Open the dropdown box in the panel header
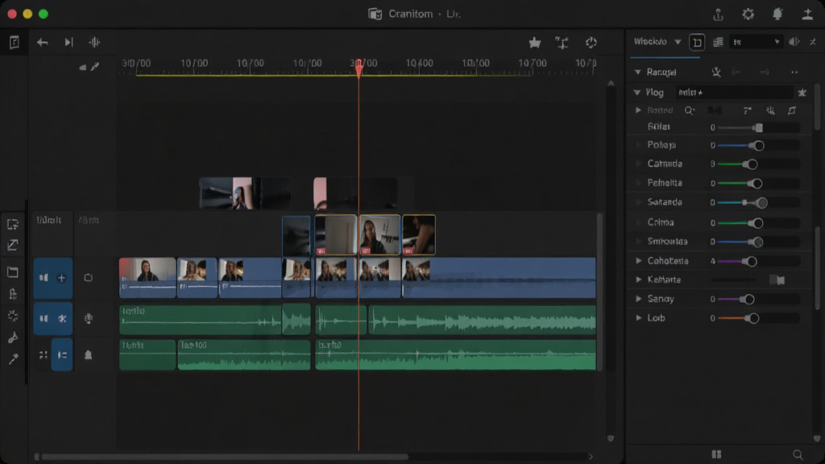 pos(756,42)
